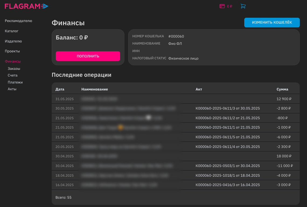Click the wallet balance card icon
Image resolution: width=307 pixels, height=207 pixels.
coord(222,6)
